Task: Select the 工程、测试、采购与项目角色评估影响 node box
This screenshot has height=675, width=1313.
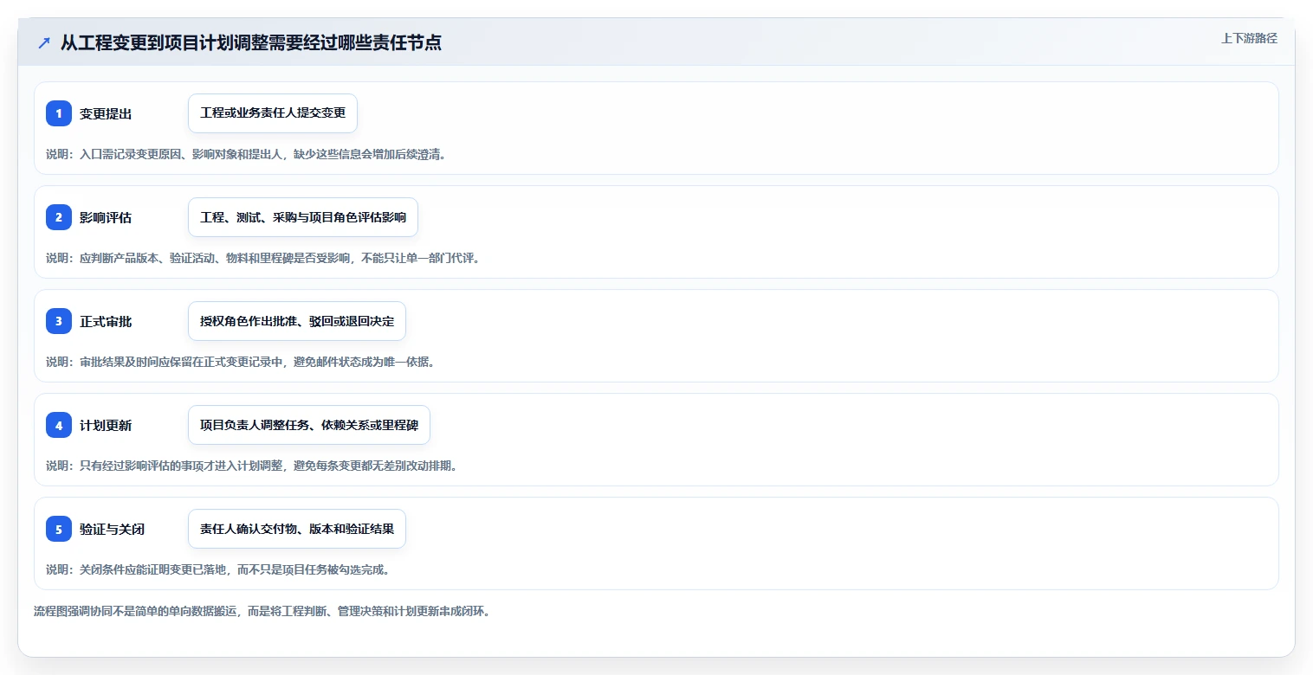Action: (303, 217)
